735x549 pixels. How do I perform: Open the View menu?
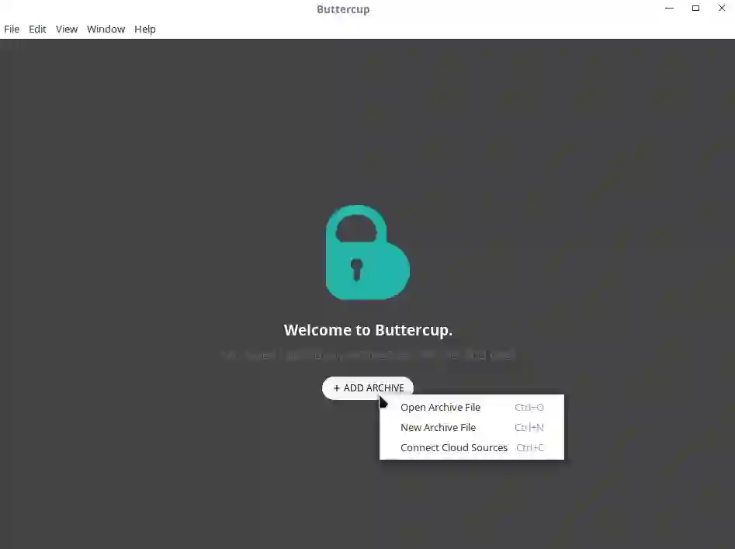tap(67, 29)
